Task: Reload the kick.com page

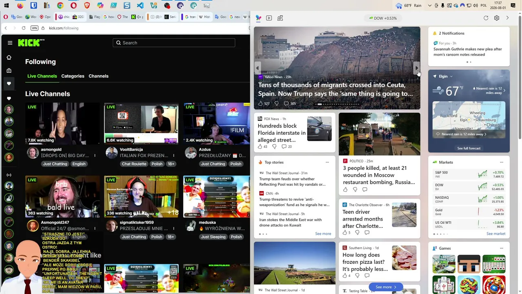Action: tap(24, 28)
